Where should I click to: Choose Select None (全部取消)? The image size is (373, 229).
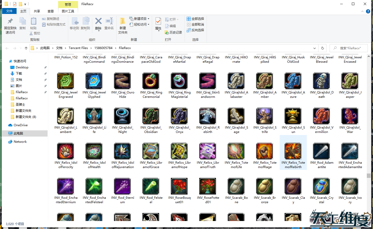tap(195, 25)
